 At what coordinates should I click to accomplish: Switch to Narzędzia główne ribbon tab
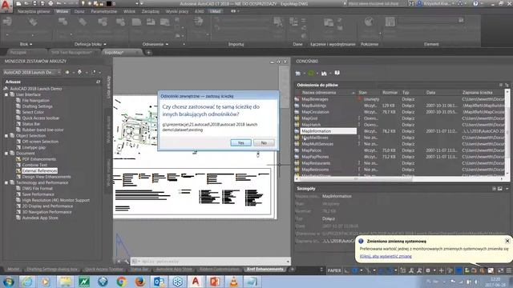(x=34, y=11)
